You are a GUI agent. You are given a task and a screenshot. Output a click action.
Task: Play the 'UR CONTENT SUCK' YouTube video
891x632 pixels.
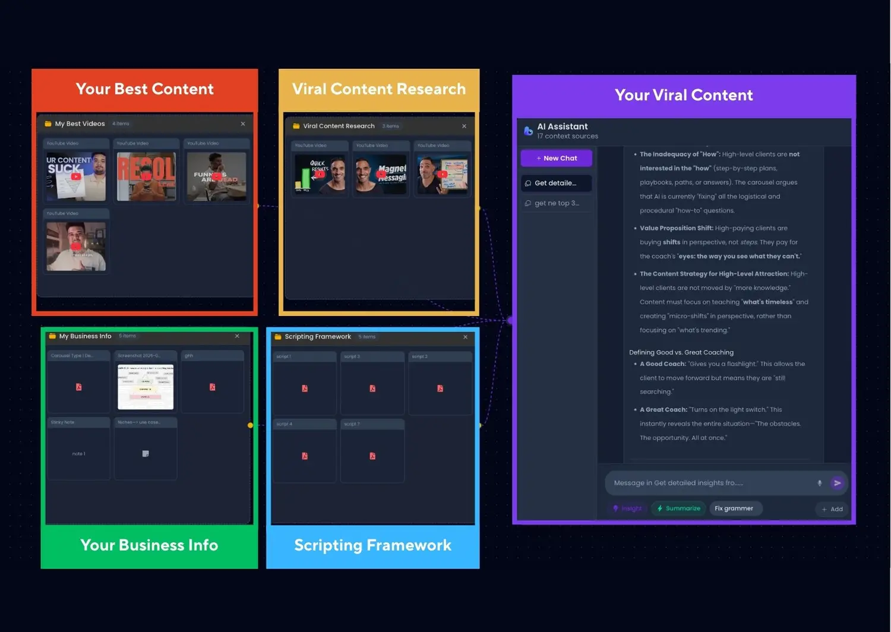75,176
